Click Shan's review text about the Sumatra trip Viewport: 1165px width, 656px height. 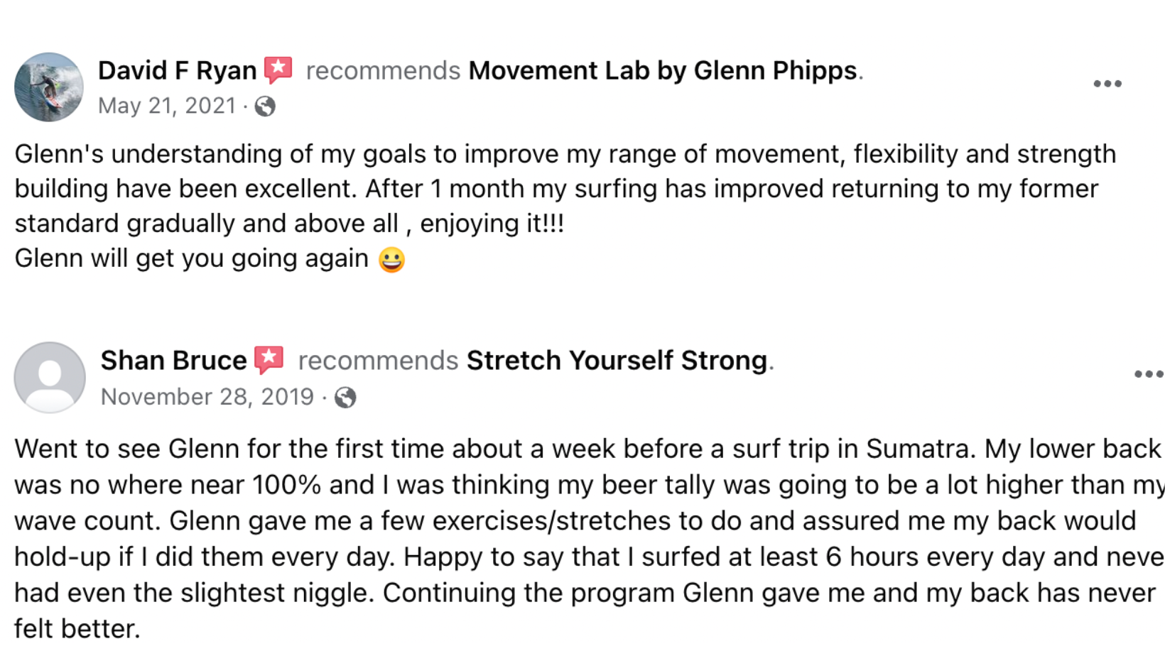pyautogui.click(x=589, y=539)
